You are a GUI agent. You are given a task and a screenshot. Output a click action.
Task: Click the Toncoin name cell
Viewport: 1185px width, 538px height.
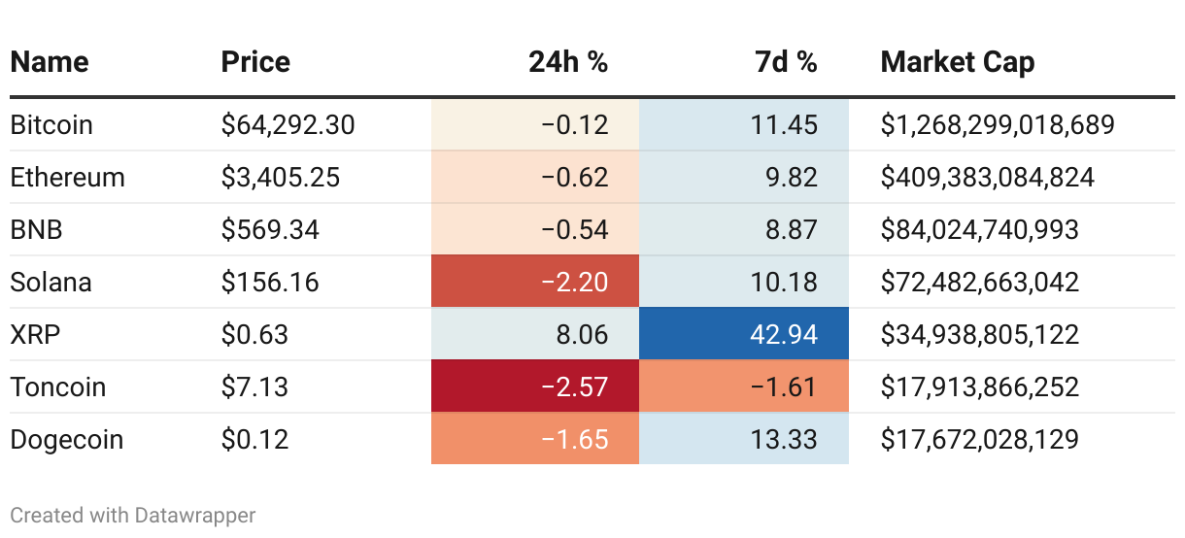tap(58, 387)
